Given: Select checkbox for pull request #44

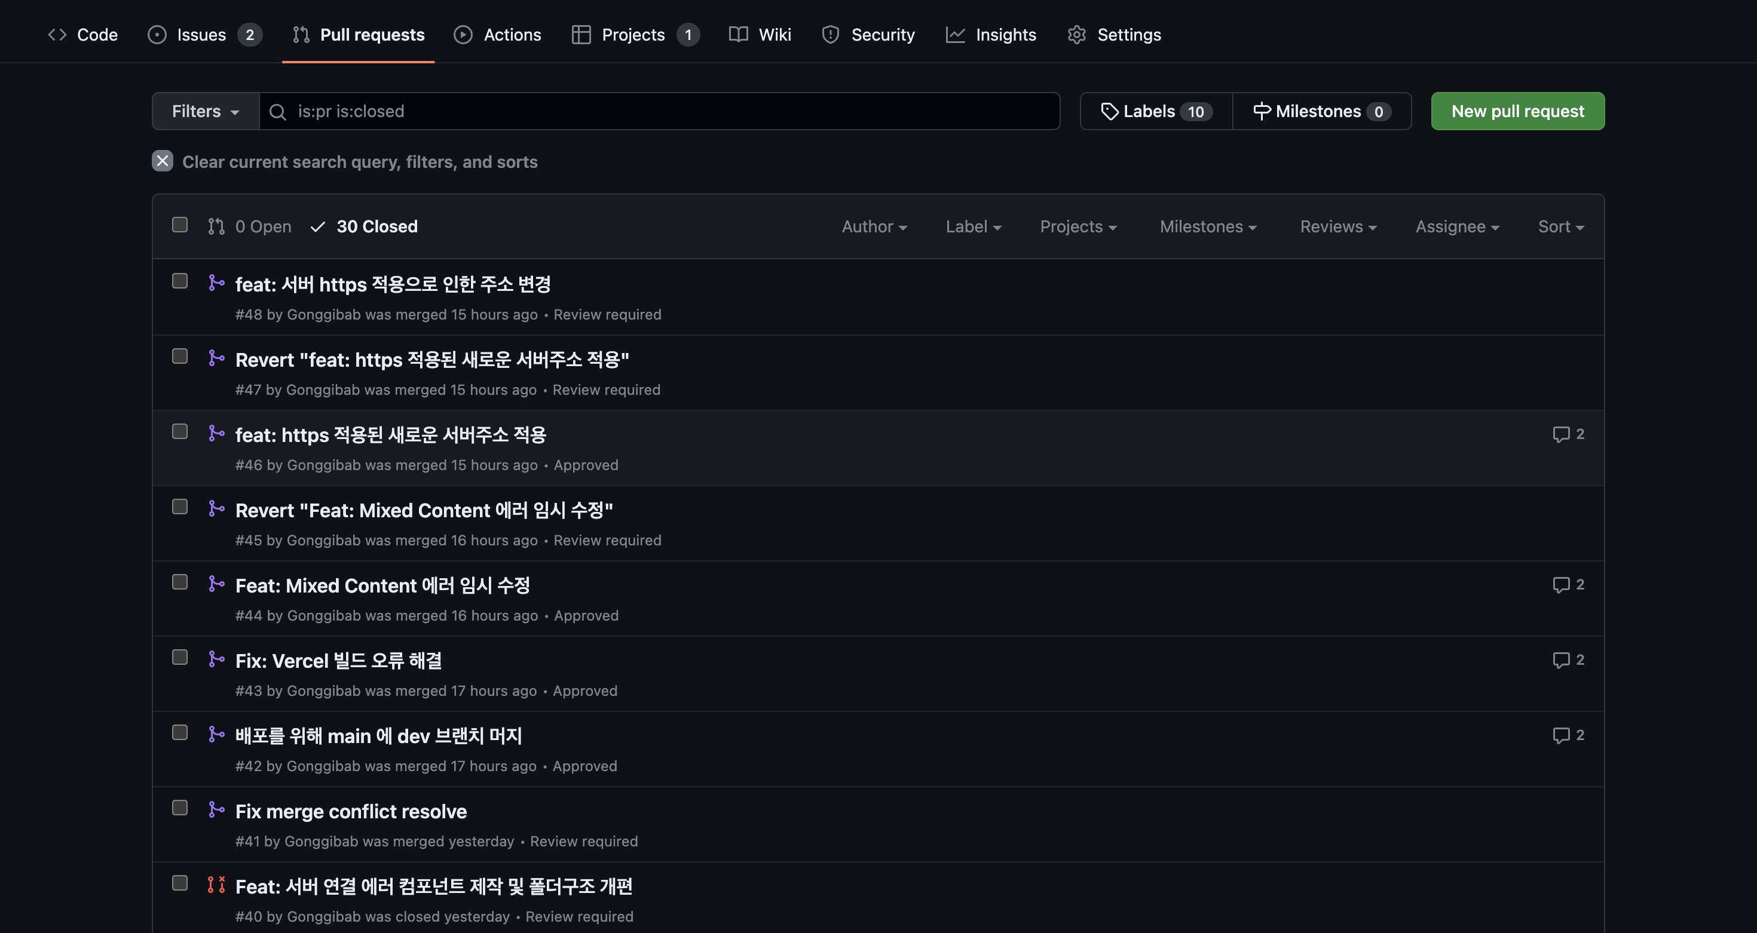Looking at the screenshot, I should pos(179,581).
